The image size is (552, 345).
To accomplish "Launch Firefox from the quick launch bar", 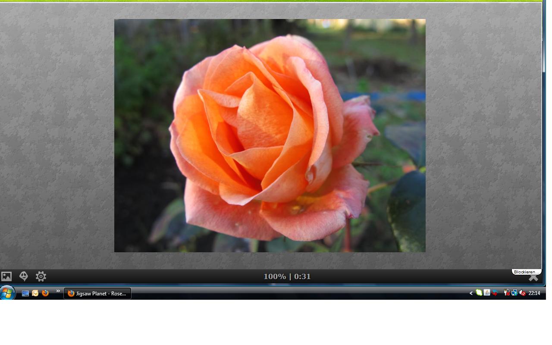I will [45, 293].
